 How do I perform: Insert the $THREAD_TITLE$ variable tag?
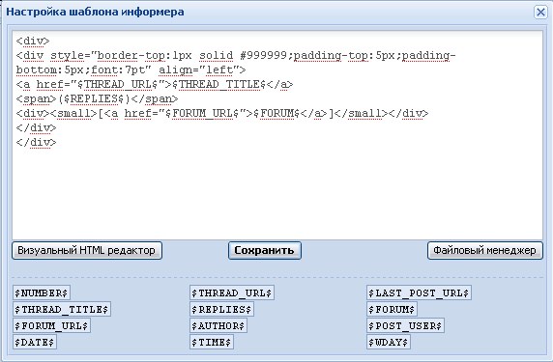click(62, 309)
